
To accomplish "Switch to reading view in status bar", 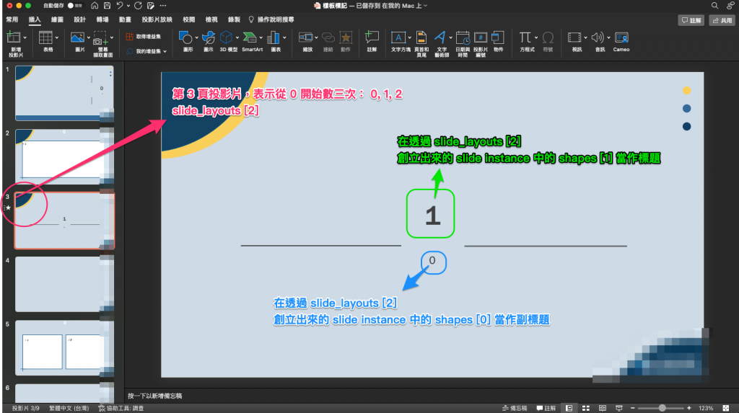I will coord(603,408).
